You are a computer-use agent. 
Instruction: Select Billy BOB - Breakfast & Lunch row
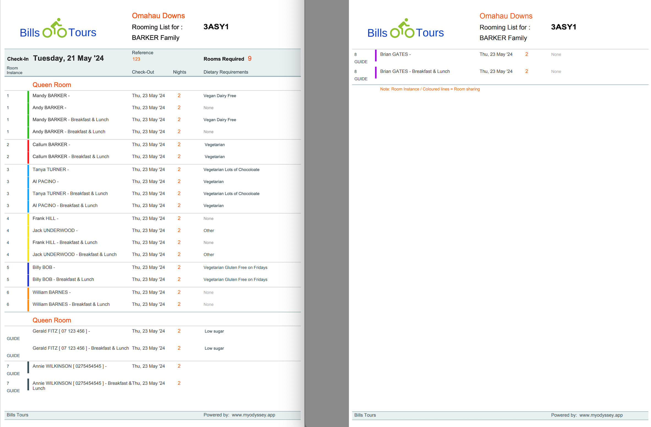[63, 280]
